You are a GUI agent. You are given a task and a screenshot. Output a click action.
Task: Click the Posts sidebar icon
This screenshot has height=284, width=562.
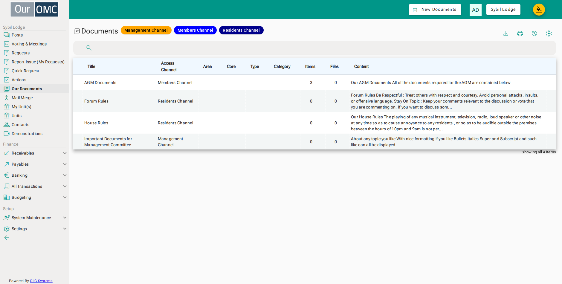7,35
